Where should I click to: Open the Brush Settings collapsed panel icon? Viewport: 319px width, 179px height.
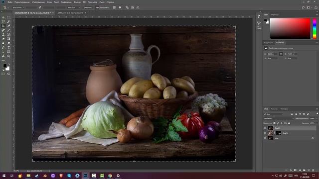[259, 23]
